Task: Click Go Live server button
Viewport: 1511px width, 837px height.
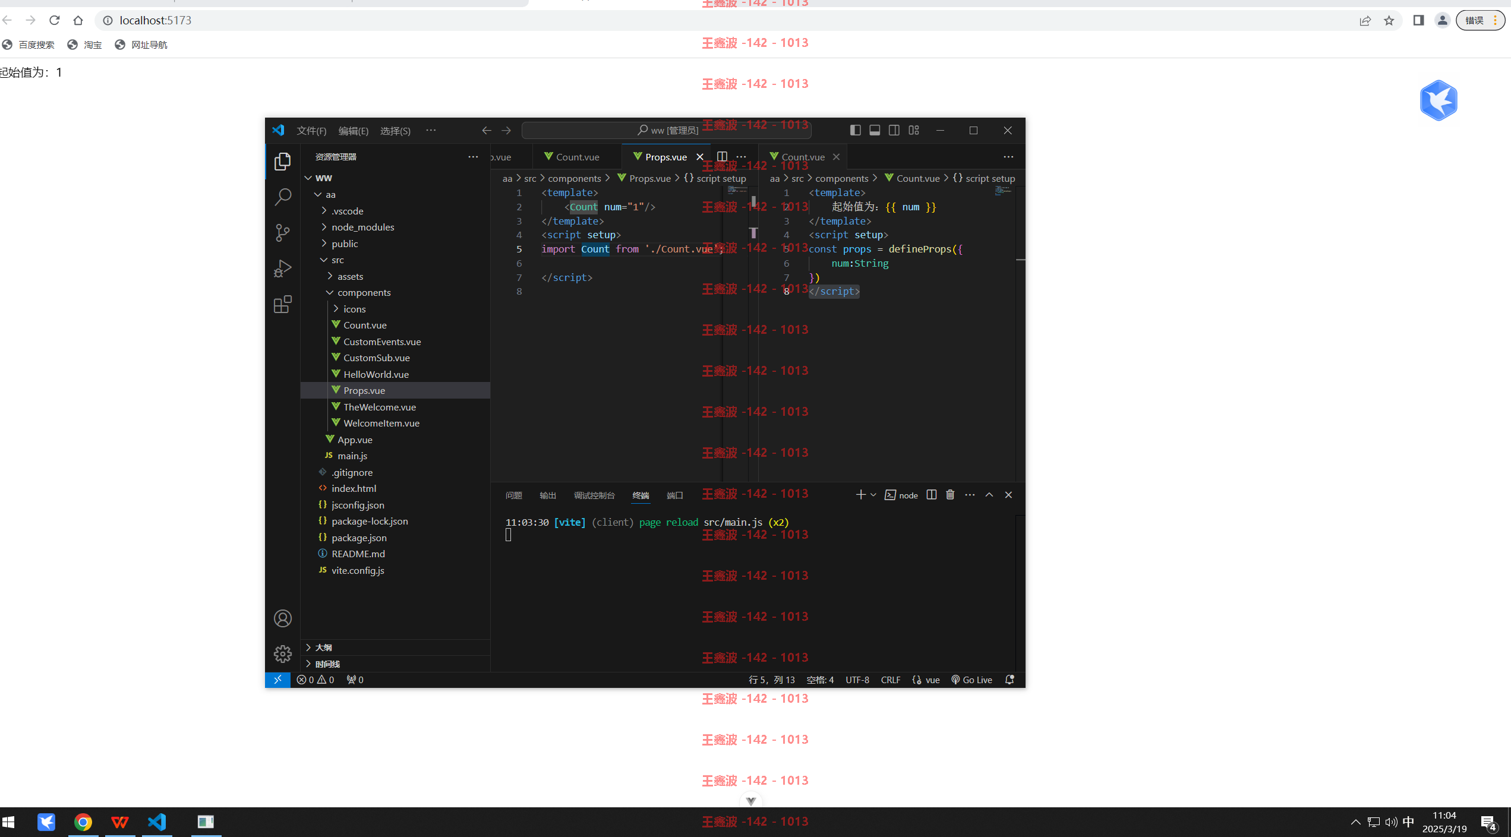Action: click(x=971, y=680)
